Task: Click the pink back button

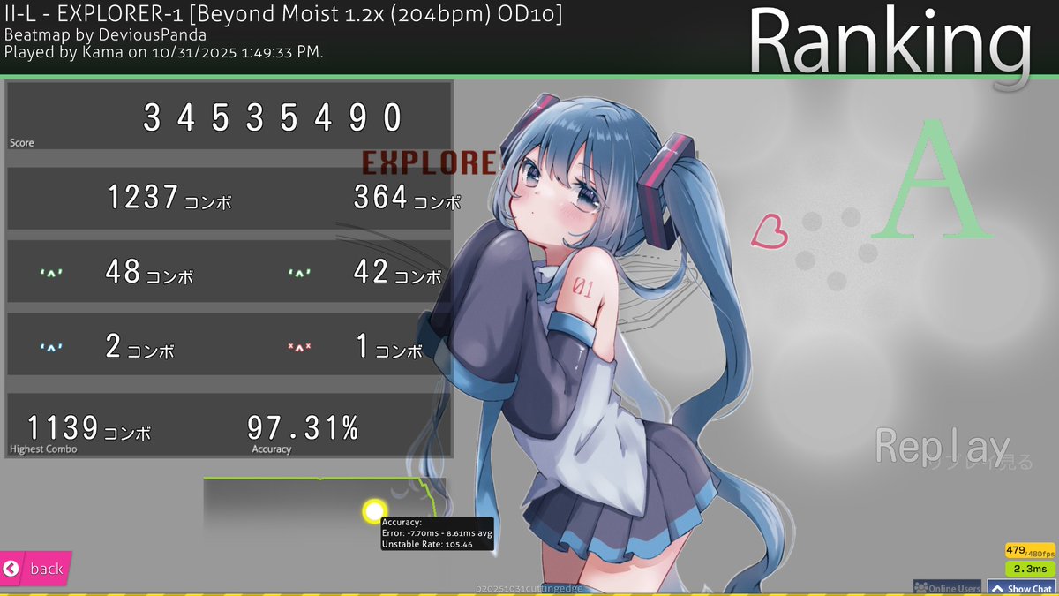Action: click(35, 569)
